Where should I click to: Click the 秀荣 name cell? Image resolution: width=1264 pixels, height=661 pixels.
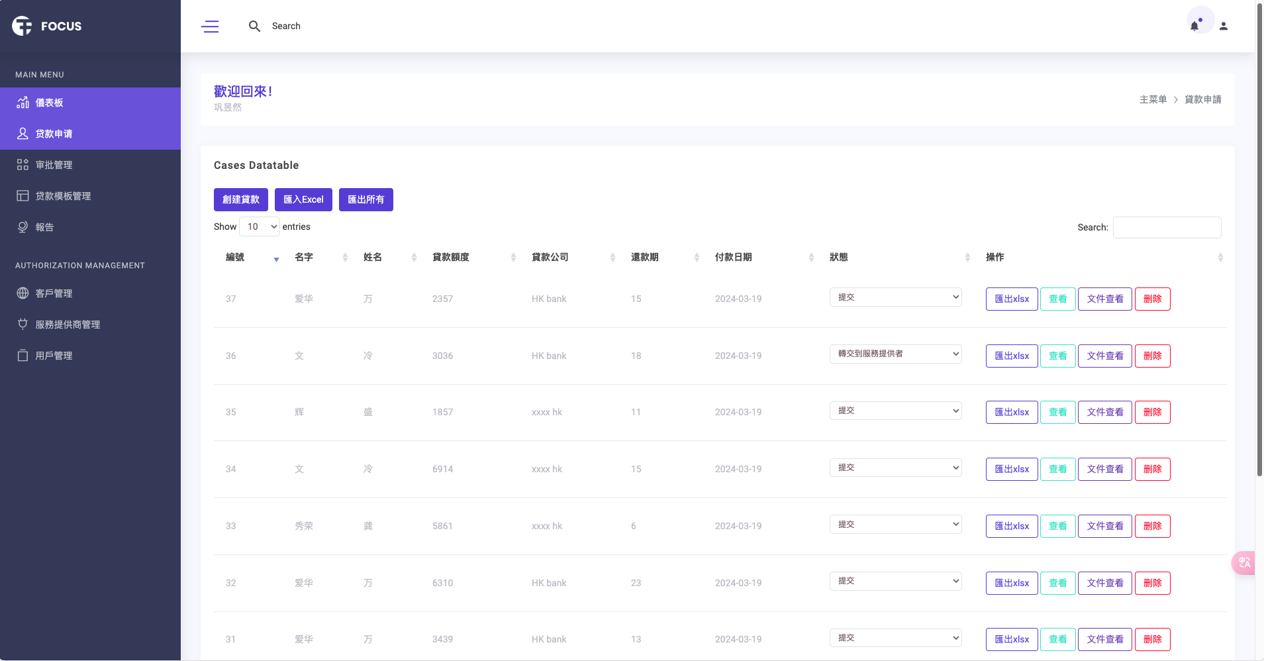pos(304,526)
